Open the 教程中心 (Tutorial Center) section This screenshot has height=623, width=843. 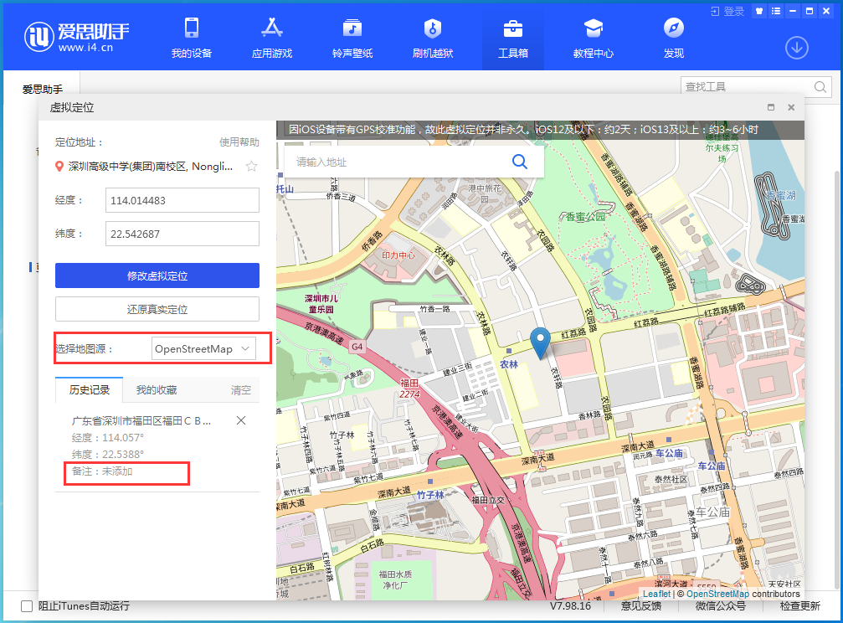click(594, 38)
